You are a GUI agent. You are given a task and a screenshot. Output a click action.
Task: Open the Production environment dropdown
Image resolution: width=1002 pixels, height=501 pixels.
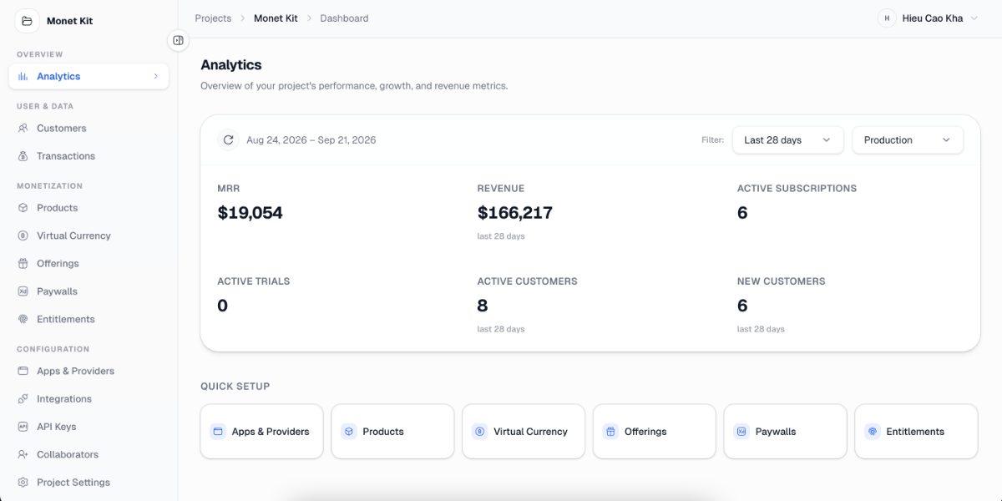click(908, 140)
